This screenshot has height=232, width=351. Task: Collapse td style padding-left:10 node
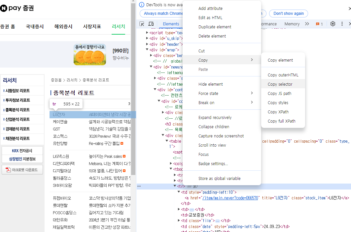coord(179,192)
